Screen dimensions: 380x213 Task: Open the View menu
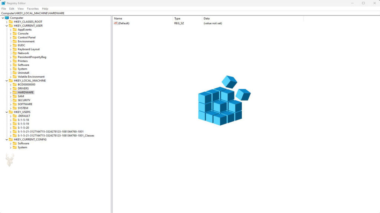(x=21, y=9)
